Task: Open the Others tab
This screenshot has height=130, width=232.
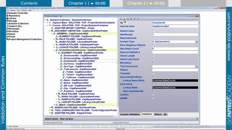Action: (x=158, y=114)
